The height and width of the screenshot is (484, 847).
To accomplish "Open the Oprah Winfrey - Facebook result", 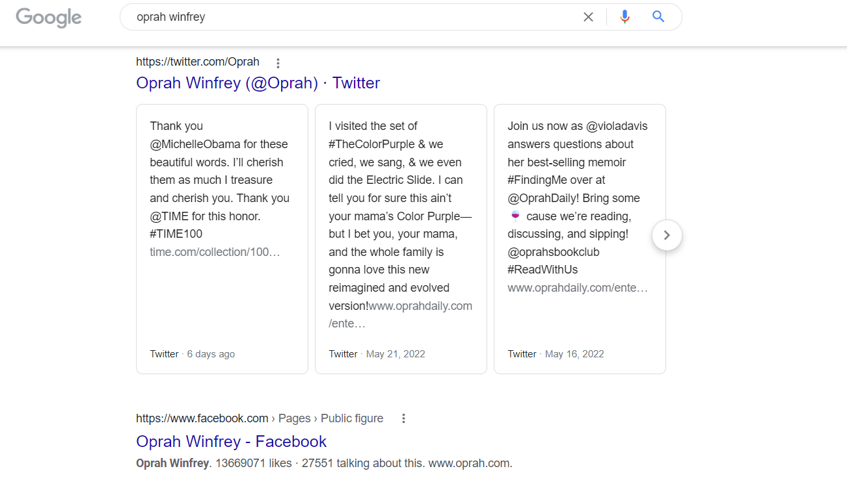I will pyautogui.click(x=232, y=442).
